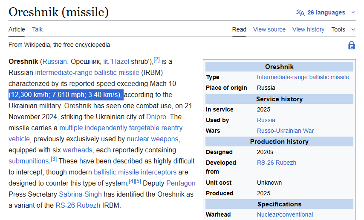The width and height of the screenshot is (364, 220).
Task: Follow the submunitions link
Action: pyautogui.click(x=29, y=161)
